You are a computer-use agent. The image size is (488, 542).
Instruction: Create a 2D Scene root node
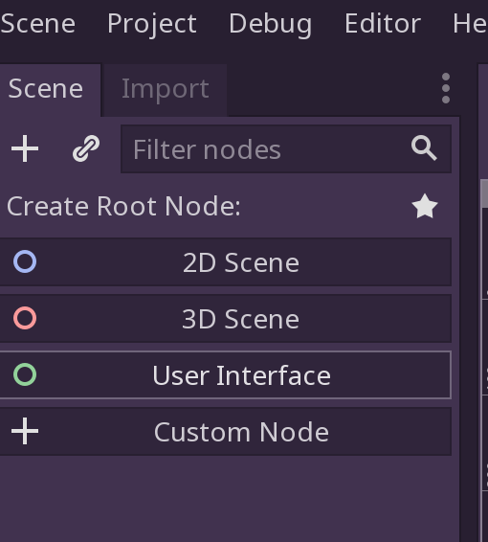pyautogui.click(x=225, y=262)
